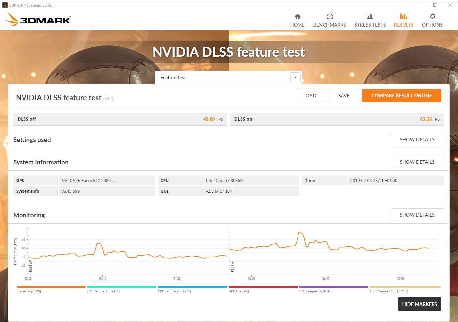Minimize the 3DMark window

pyautogui.click(x=420, y=5)
